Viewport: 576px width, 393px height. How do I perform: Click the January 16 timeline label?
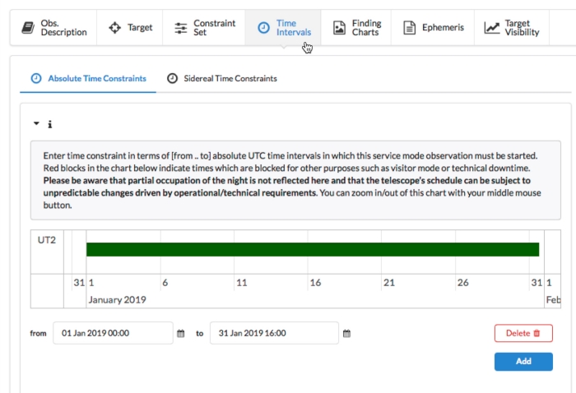click(315, 282)
